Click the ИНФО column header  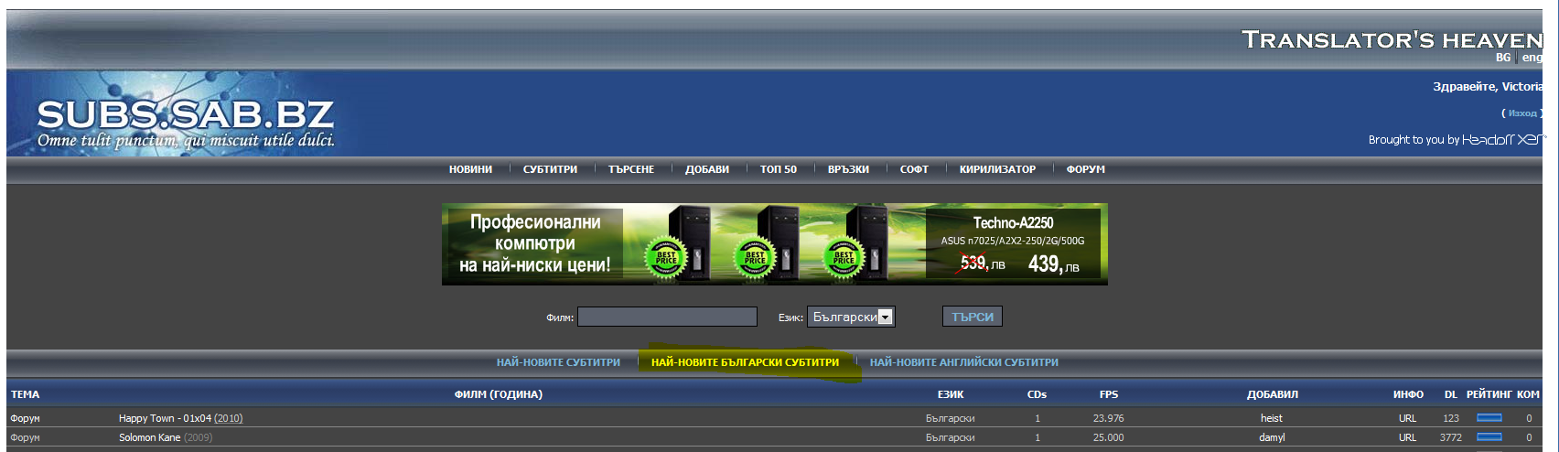point(1408,394)
